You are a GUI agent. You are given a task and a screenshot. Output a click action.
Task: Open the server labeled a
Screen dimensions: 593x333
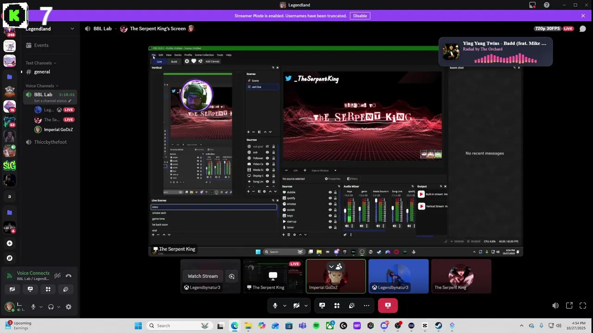9,197
